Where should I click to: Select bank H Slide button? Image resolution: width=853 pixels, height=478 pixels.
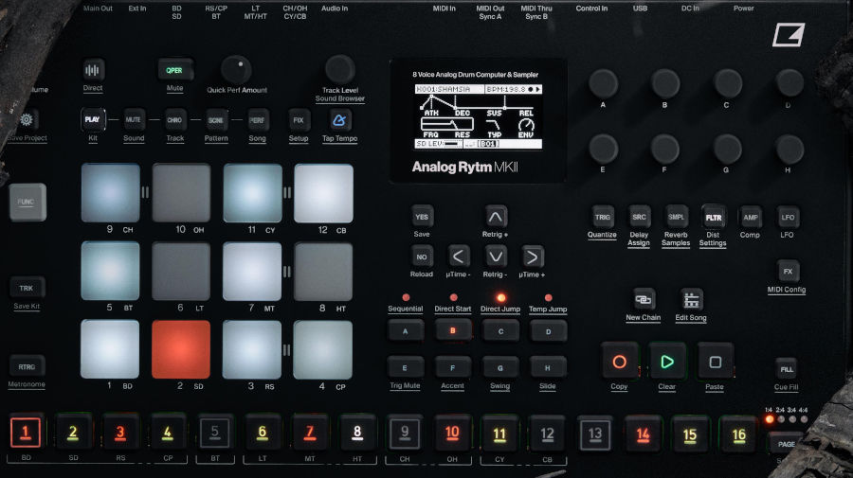(x=547, y=368)
